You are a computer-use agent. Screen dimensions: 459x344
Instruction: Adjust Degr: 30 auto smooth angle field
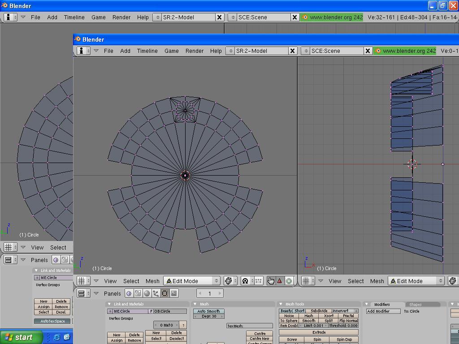[x=209, y=316]
